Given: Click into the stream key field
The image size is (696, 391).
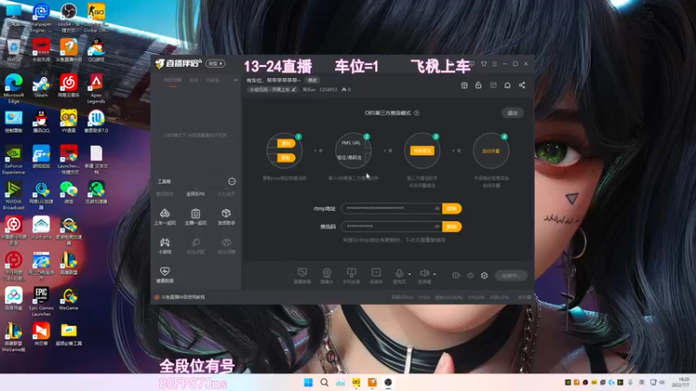Looking at the screenshot, I should click(x=391, y=227).
